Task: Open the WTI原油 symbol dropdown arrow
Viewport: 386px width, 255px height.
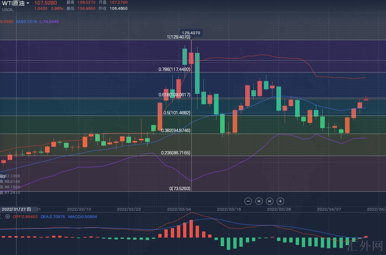Action: point(28,3)
